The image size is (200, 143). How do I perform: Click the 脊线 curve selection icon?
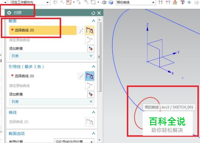[x=90, y=122]
